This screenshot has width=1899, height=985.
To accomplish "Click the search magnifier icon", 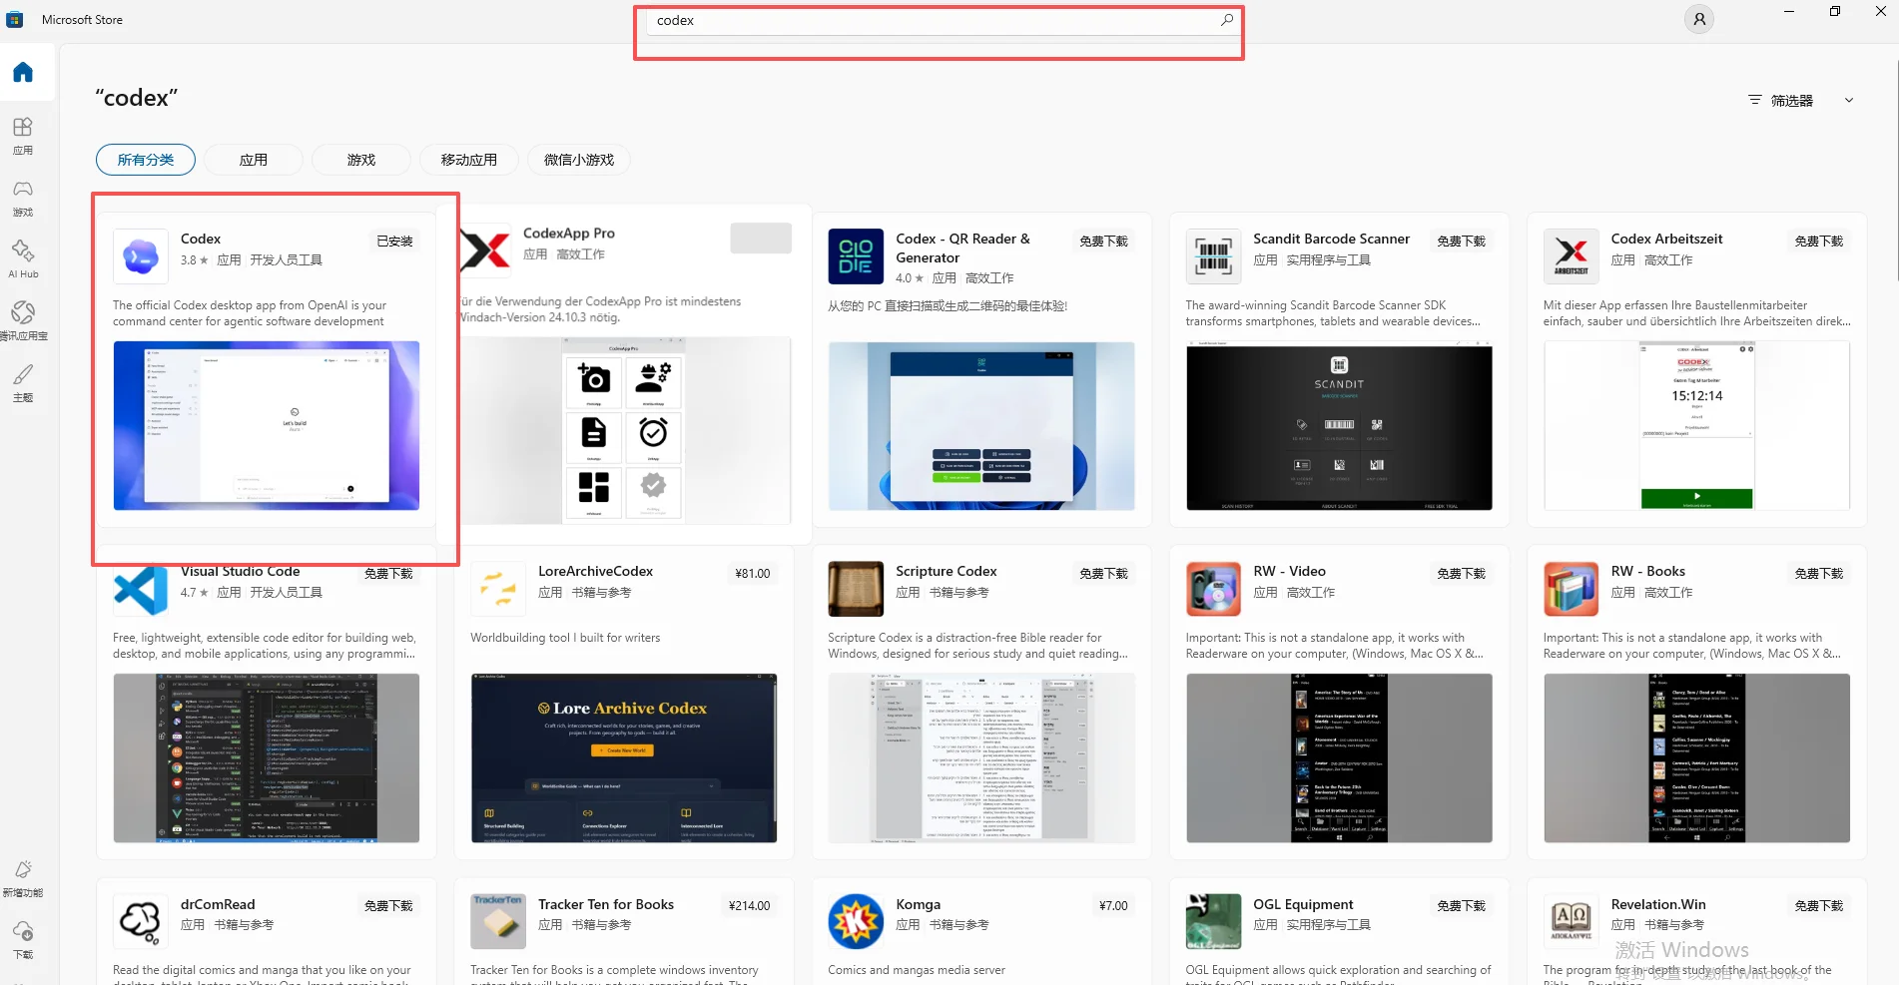I will tap(1227, 20).
